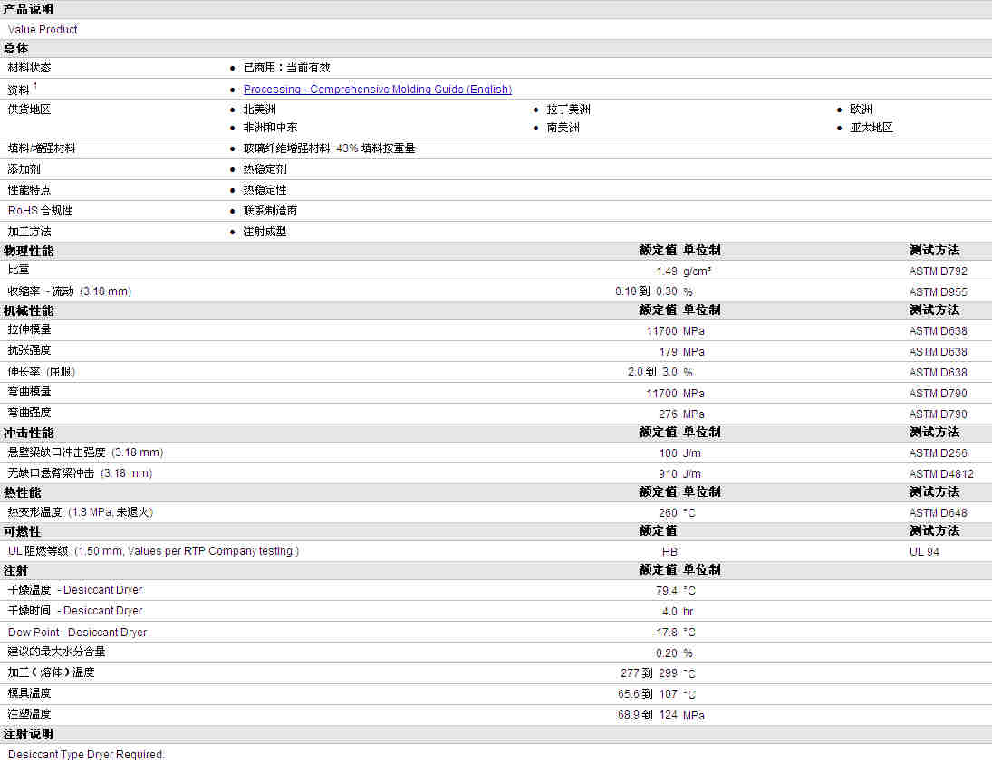The image size is (992, 762).
Task: Select the ASTM D792 test method cell
Action: 938,271
